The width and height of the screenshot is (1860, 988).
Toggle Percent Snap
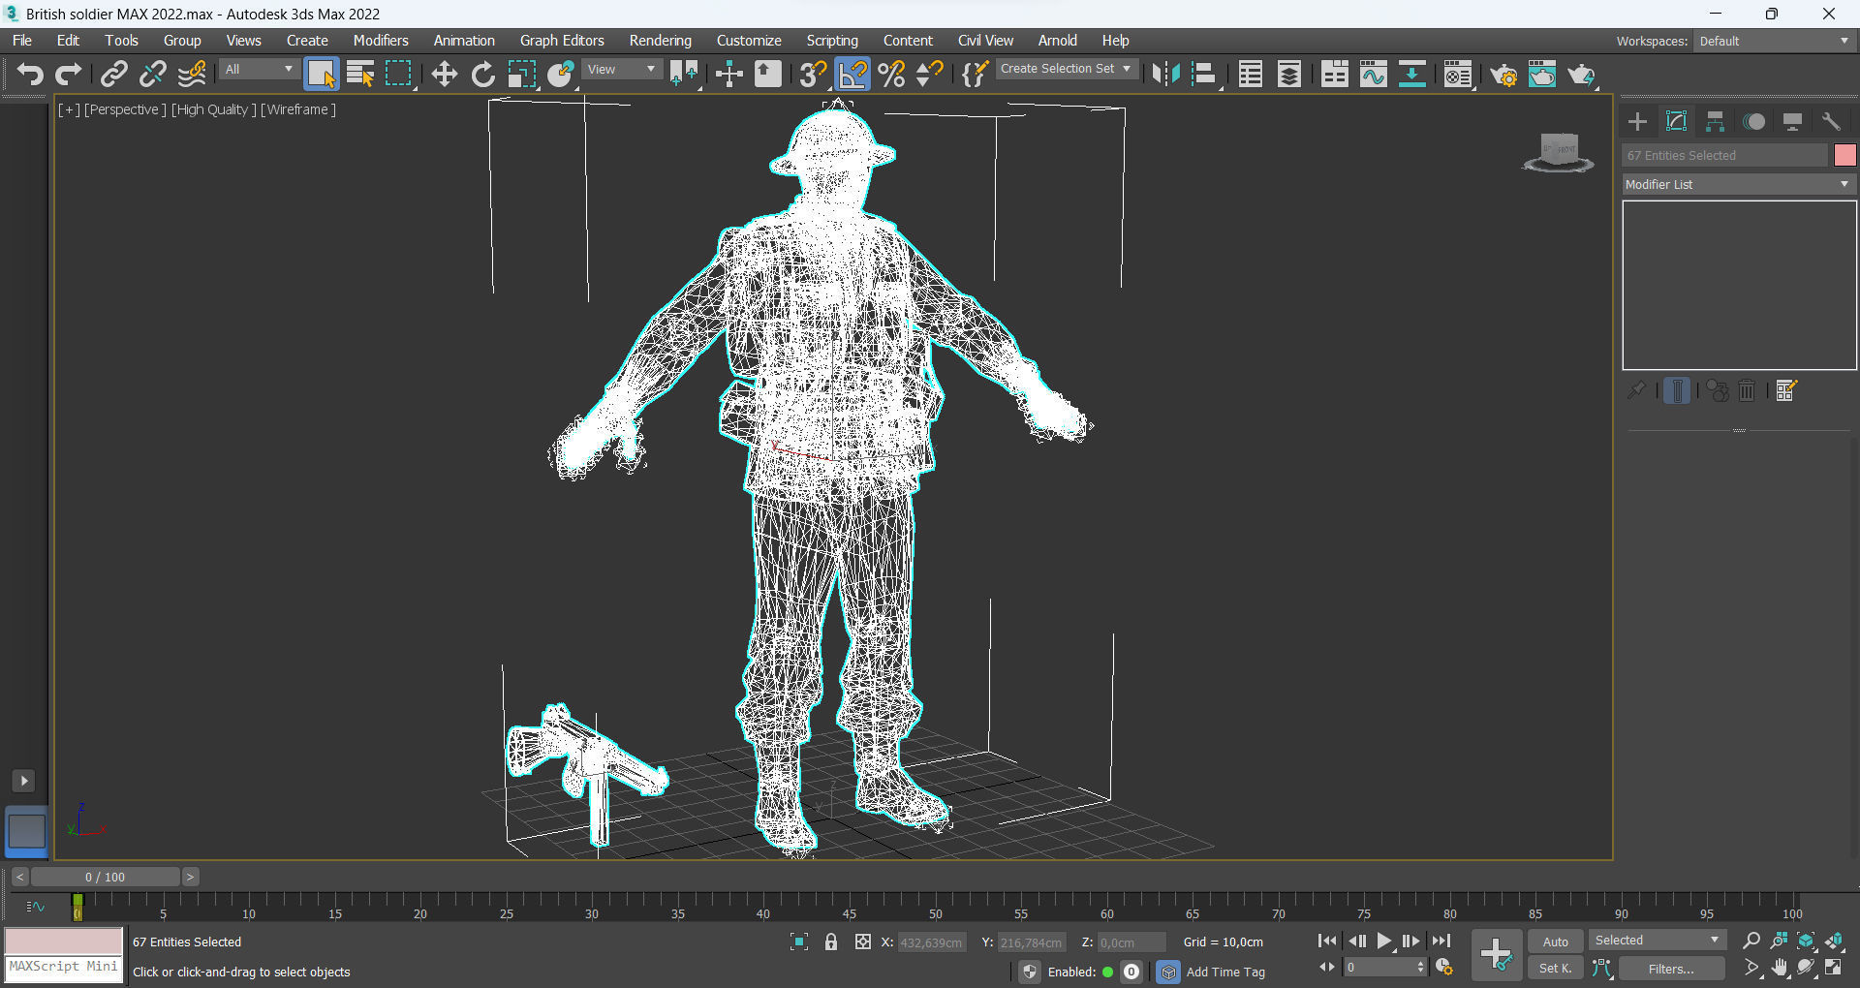pyautogui.click(x=891, y=75)
